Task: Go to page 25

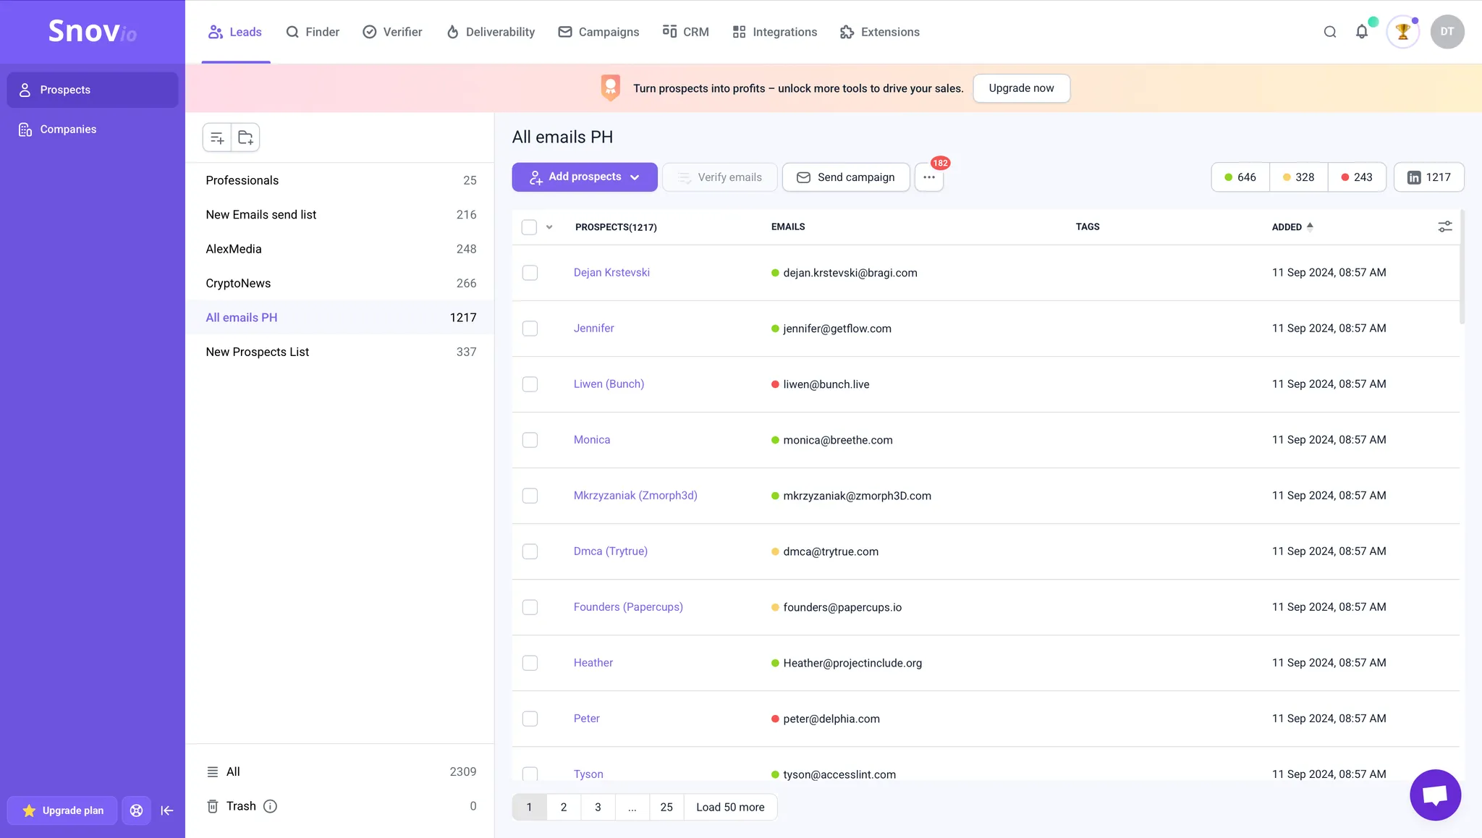Action: pyautogui.click(x=666, y=807)
